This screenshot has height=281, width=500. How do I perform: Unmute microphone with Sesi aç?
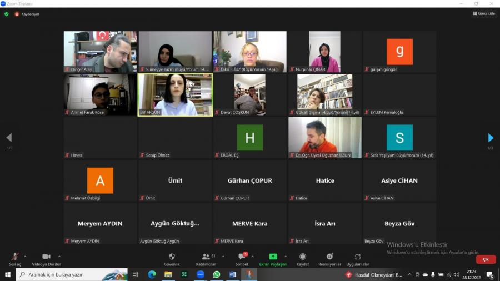[14, 259]
